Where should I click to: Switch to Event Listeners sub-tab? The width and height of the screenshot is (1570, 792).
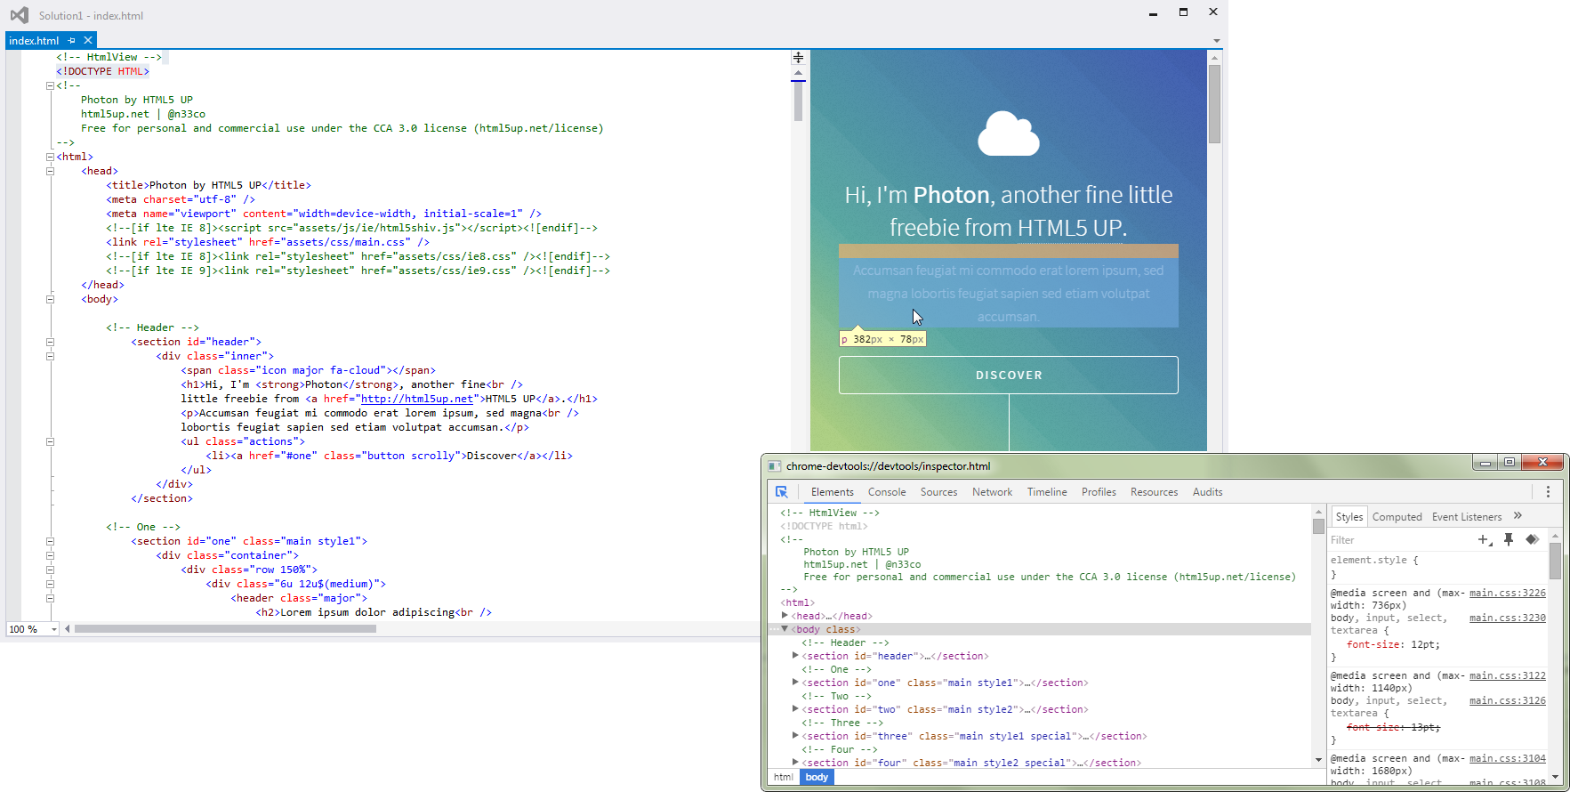[x=1466, y=517]
